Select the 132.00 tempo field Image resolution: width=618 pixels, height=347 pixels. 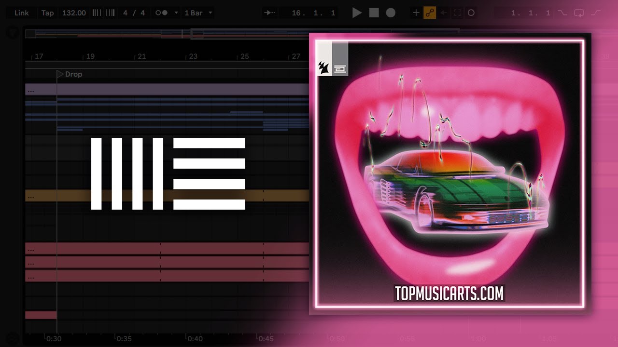[74, 13]
